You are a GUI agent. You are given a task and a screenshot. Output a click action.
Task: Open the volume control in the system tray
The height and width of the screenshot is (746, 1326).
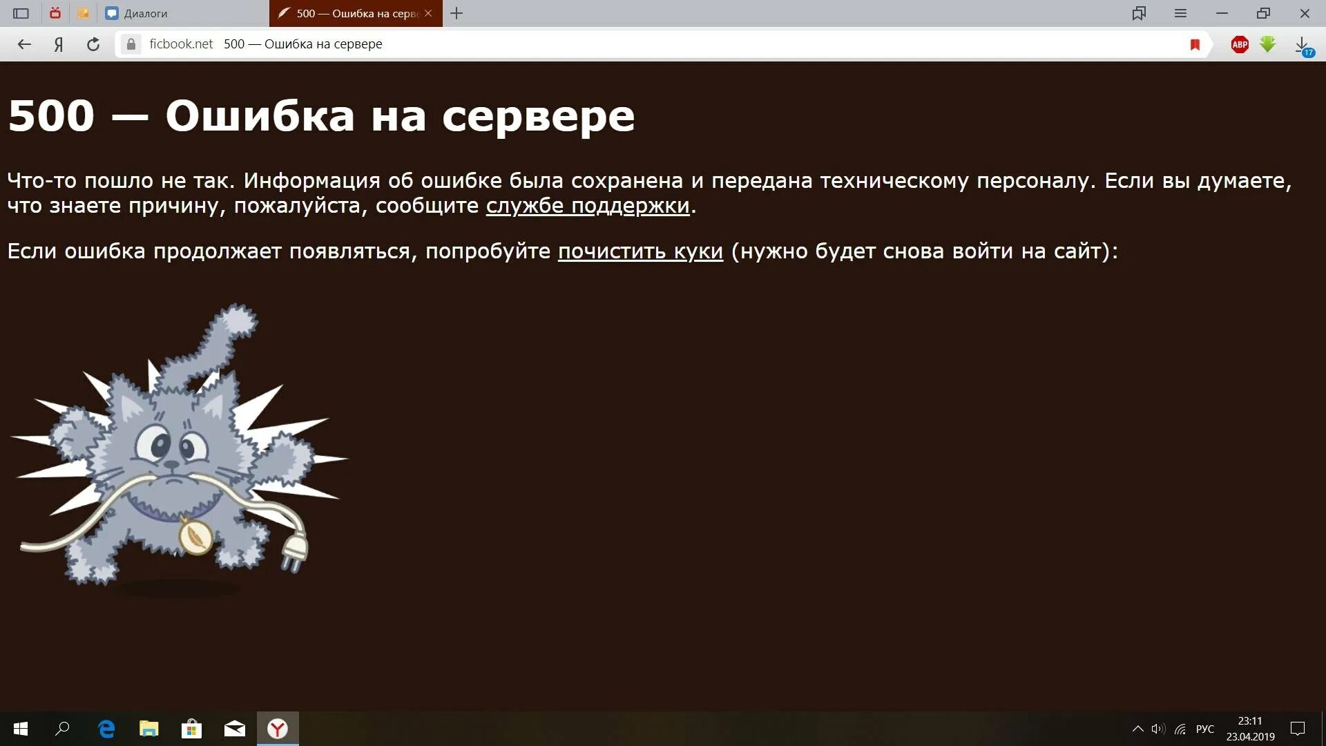tap(1158, 729)
